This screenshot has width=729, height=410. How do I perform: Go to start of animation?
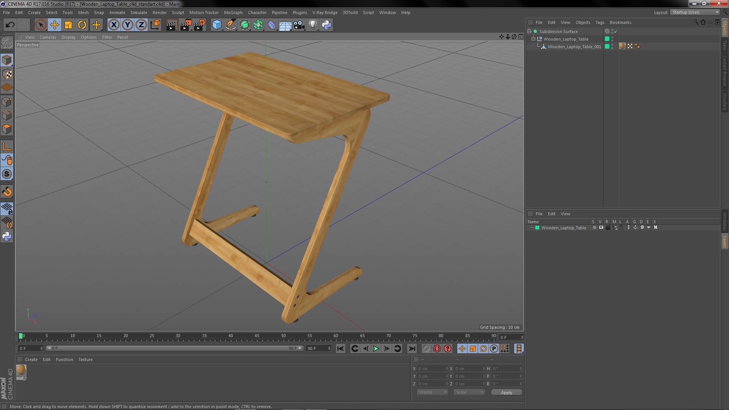(341, 348)
